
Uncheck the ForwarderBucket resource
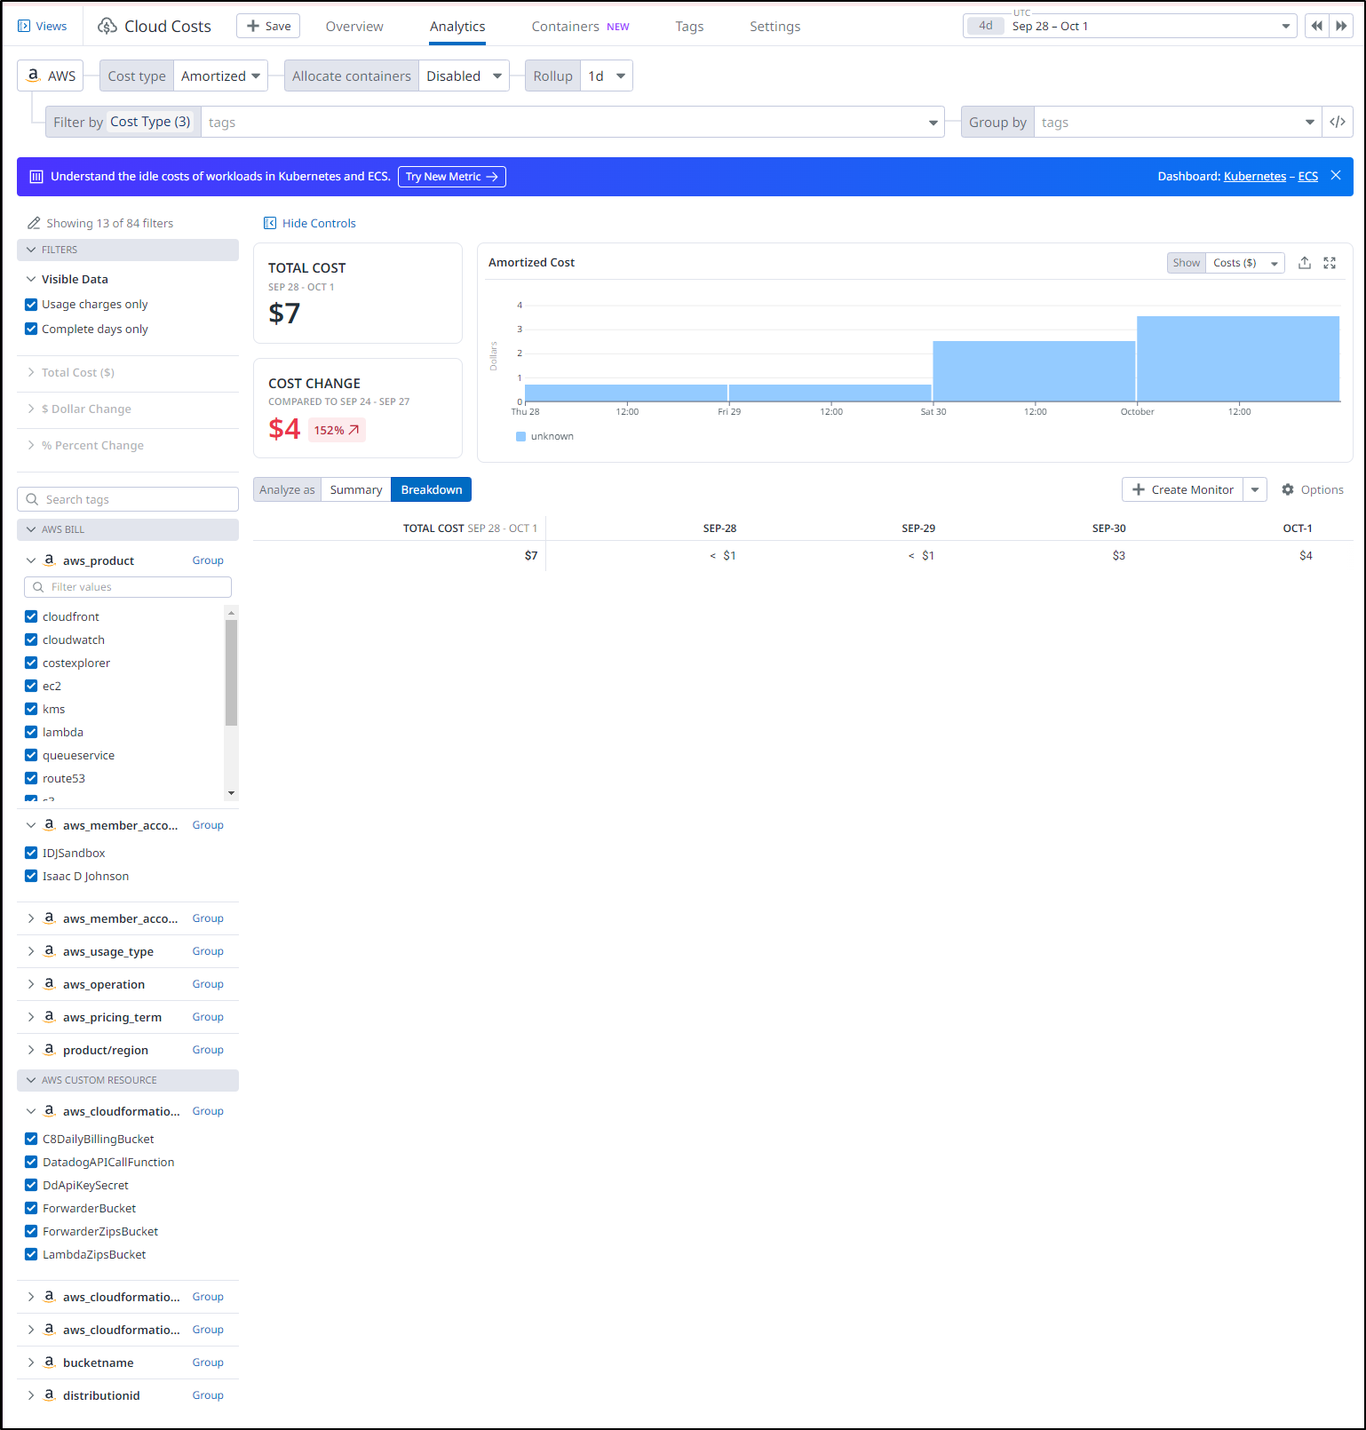tap(31, 1208)
